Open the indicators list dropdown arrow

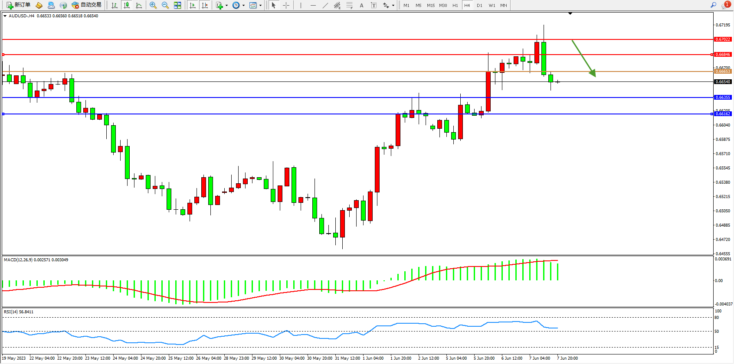tap(226, 6)
